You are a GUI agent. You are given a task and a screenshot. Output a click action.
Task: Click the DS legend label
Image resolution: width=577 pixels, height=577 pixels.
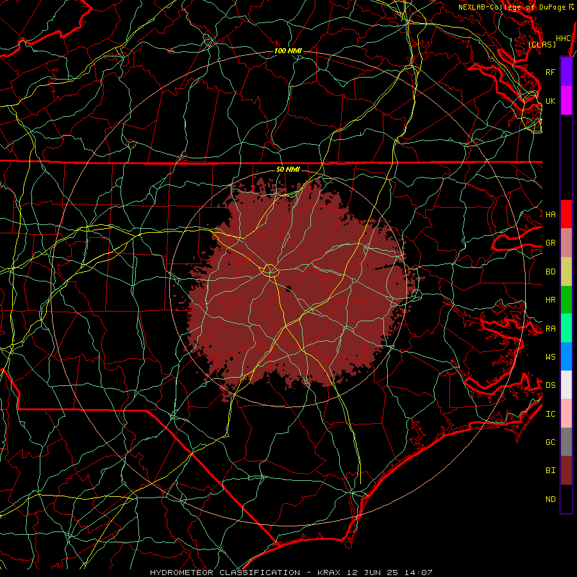(550, 385)
